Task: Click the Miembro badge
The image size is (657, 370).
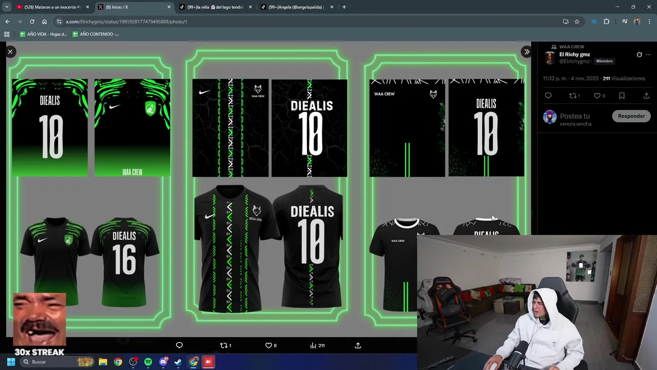Action: [x=604, y=61]
